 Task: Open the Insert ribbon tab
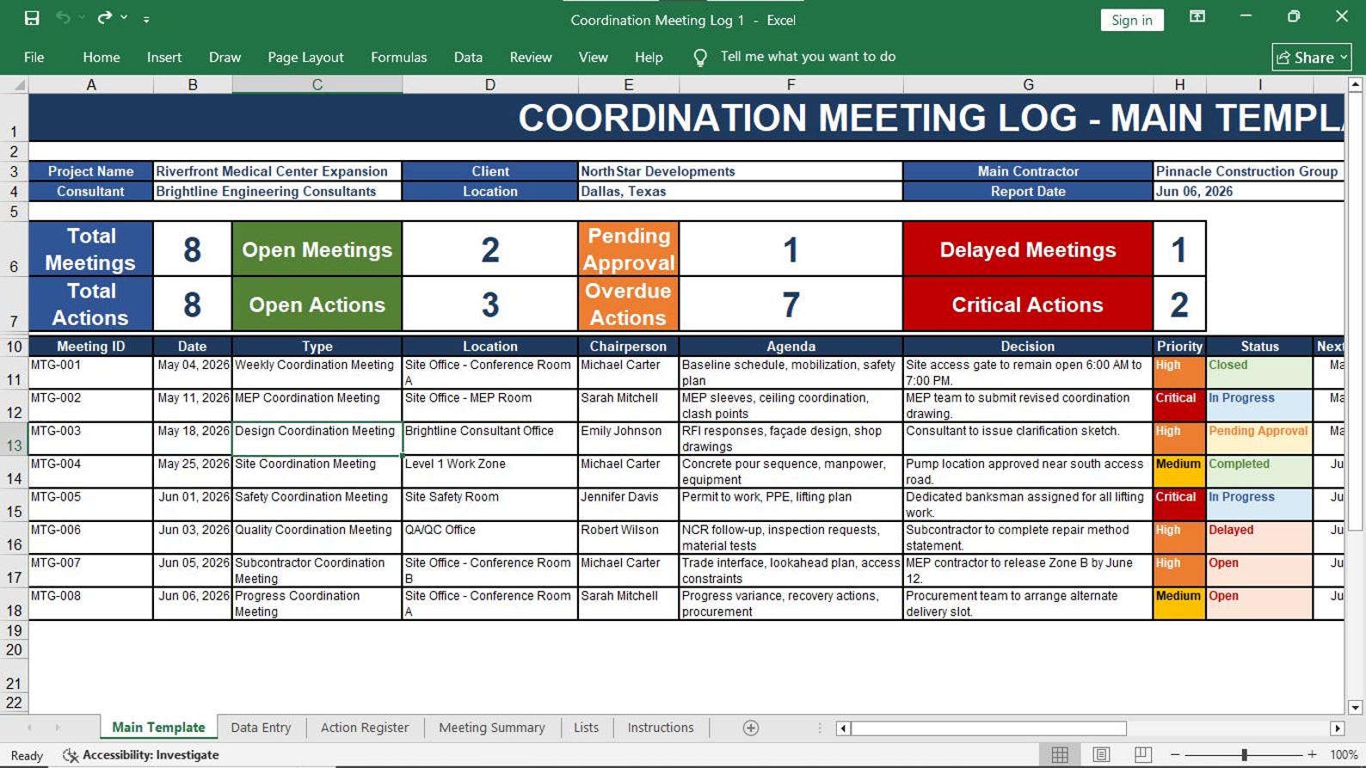point(164,58)
